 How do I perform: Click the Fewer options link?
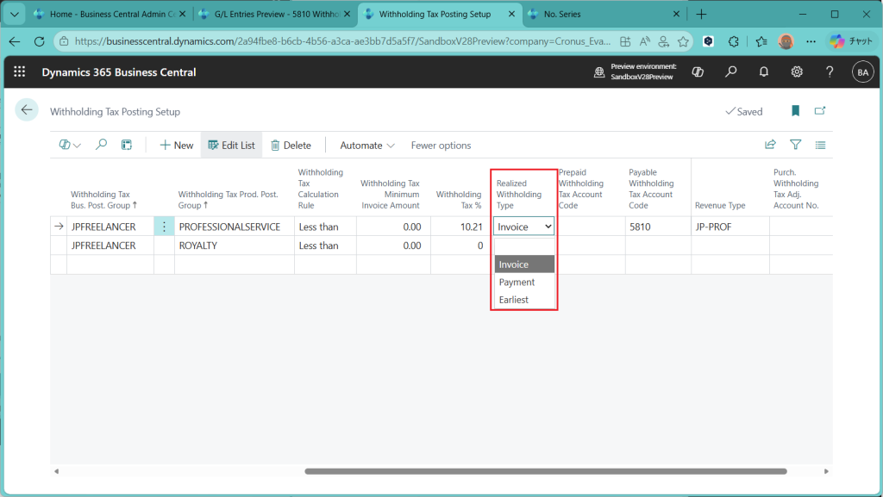[441, 146]
